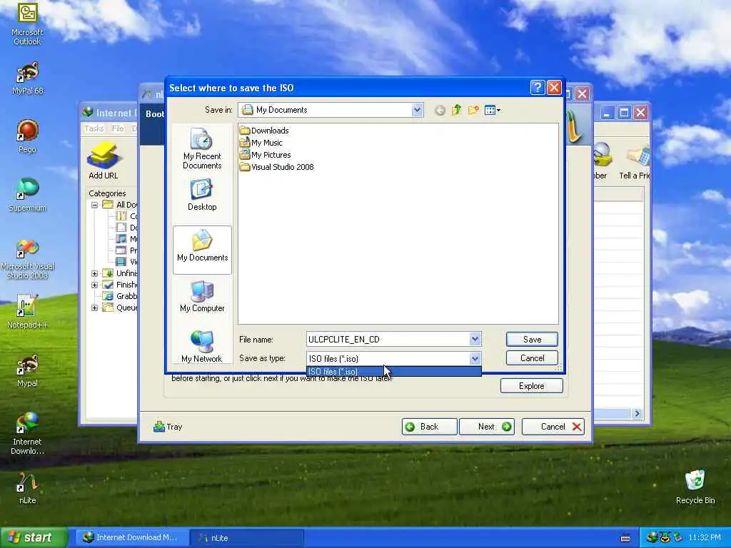Select the My Music folder
This screenshot has width=731, height=548.
click(261, 143)
